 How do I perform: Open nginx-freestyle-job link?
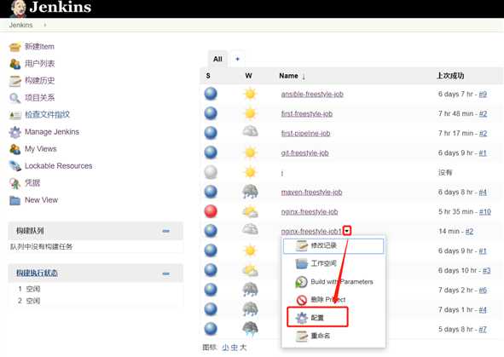pos(310,211)
